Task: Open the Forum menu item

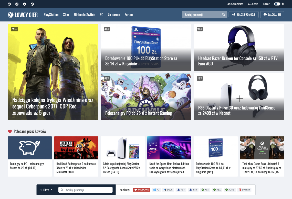Action: 129,15
